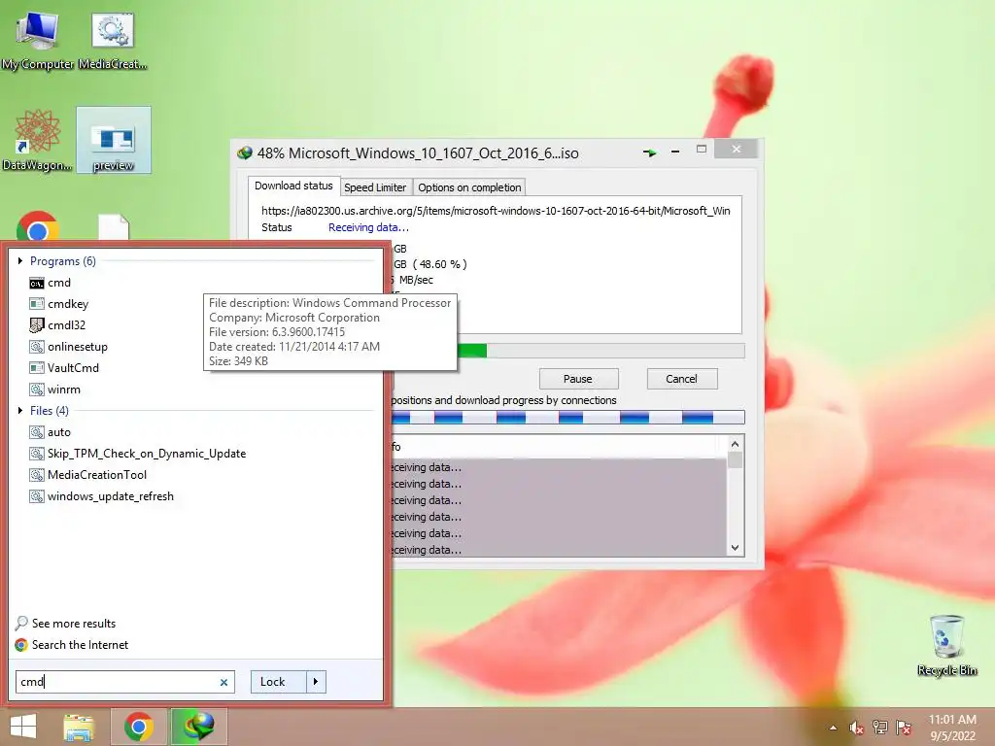
Task: Clear the cmd search box text
Action: click(224, 683)
